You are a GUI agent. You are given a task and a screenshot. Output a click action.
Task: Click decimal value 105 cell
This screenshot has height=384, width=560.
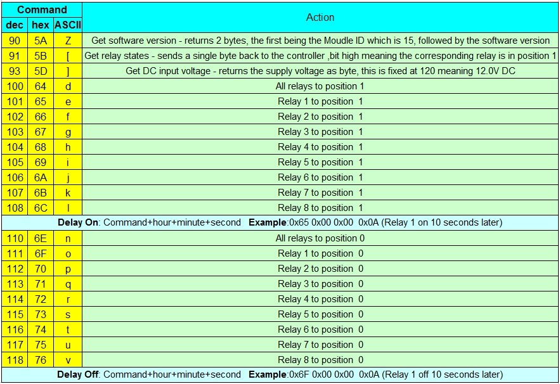[x=15, y=162]
